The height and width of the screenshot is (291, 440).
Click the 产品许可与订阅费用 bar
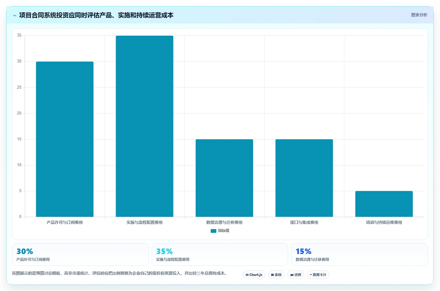[65, 139]
